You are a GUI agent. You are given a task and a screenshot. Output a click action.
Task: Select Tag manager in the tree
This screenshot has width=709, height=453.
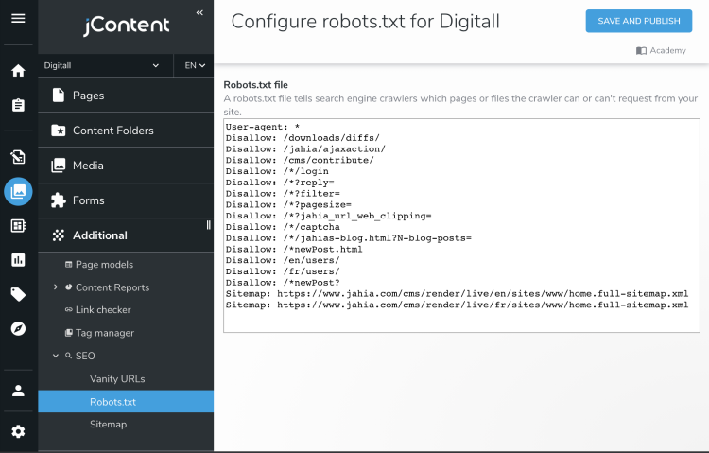point(105,333)
